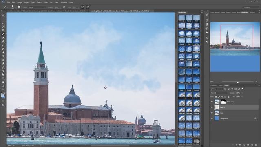Click the Photoshop Ps logo

3,2
